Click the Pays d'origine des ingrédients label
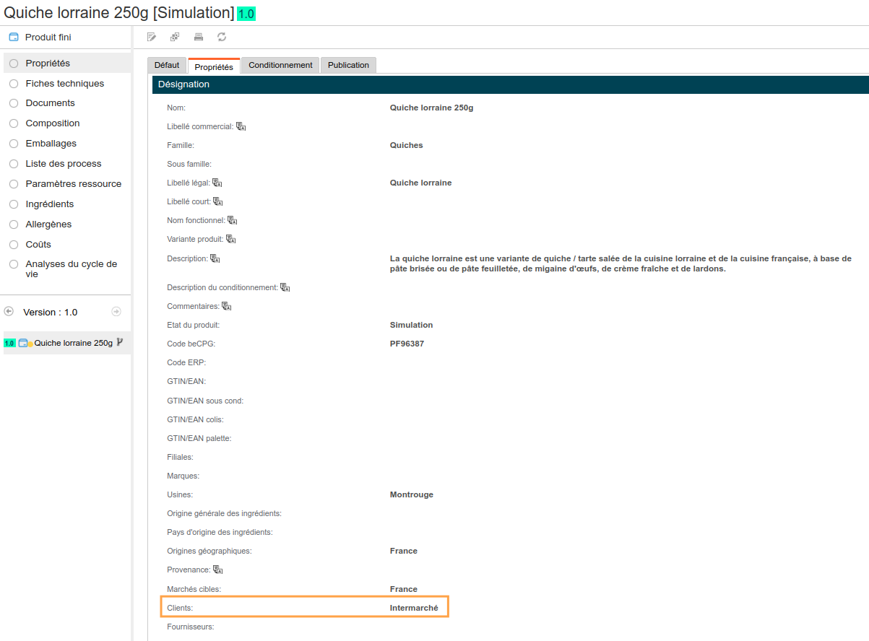The image size is (869, 641). 220,532
